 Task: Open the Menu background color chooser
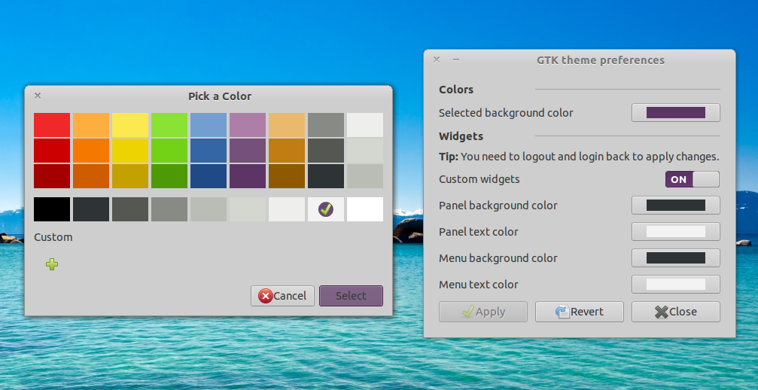(675, 258)
